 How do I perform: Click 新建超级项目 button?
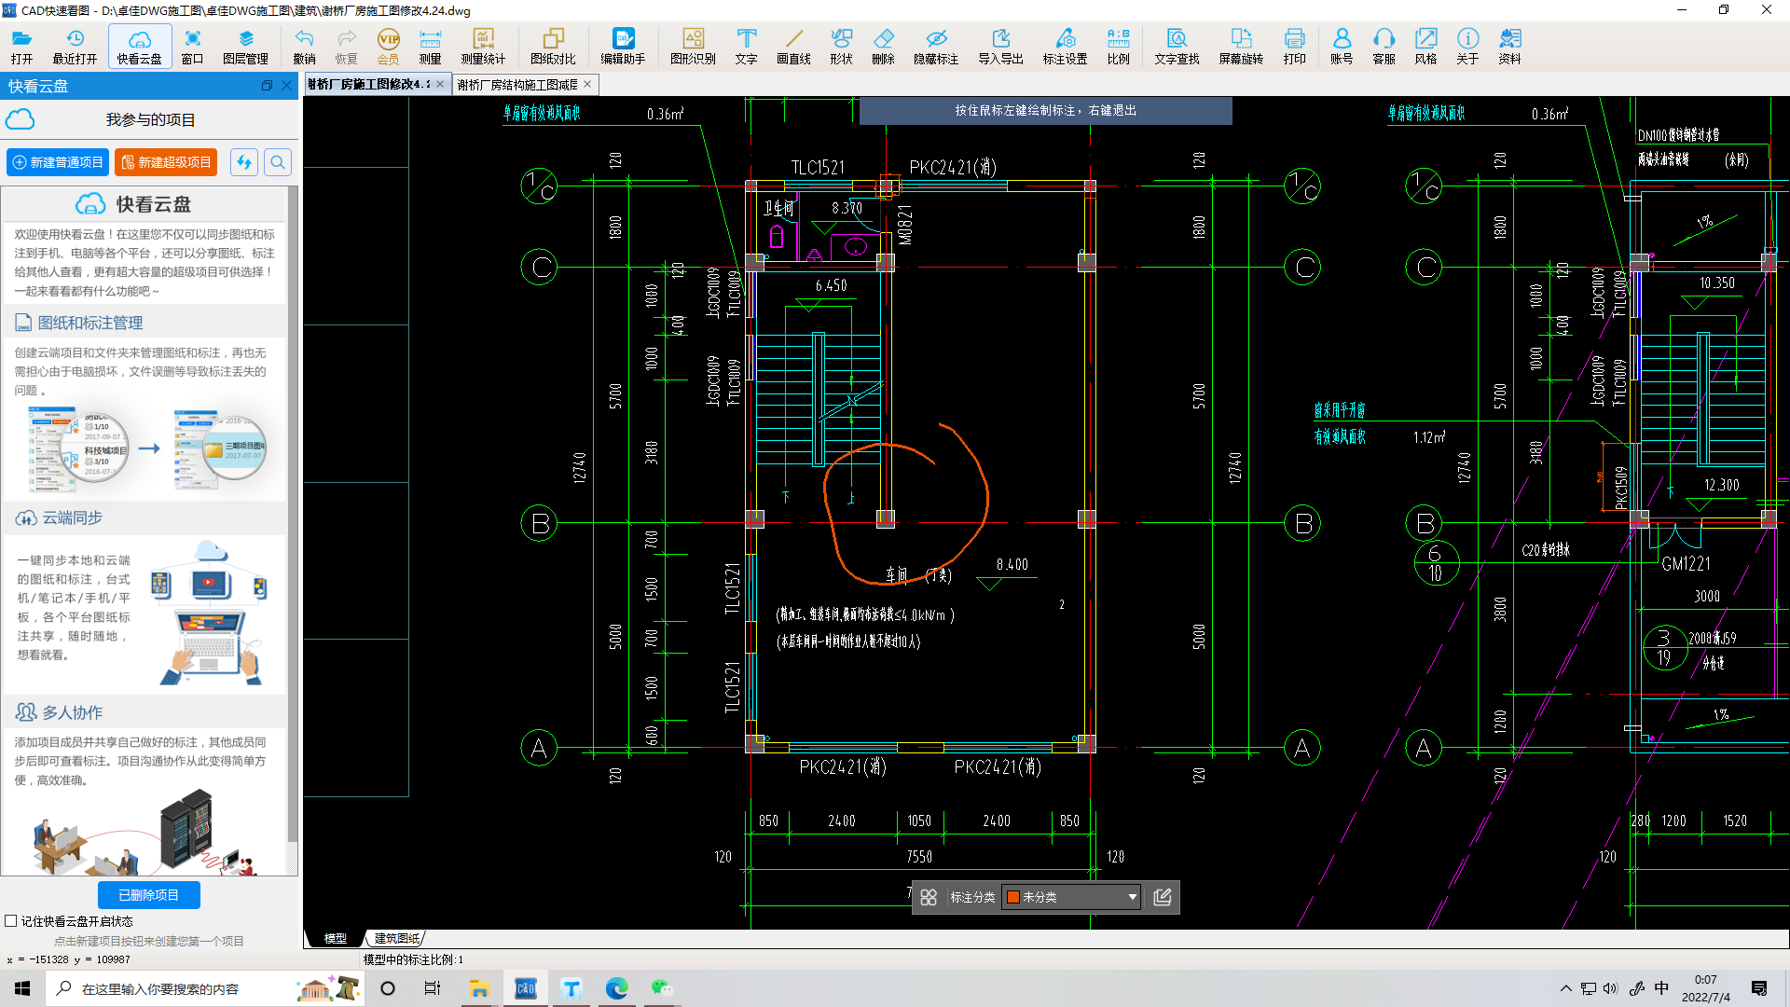166,162
